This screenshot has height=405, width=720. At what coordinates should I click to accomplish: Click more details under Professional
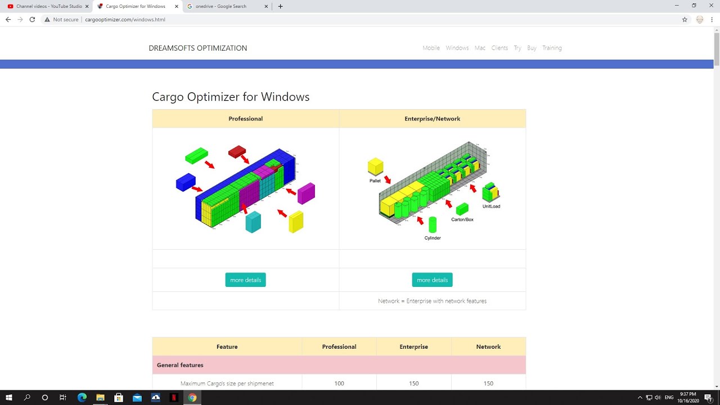245,280
